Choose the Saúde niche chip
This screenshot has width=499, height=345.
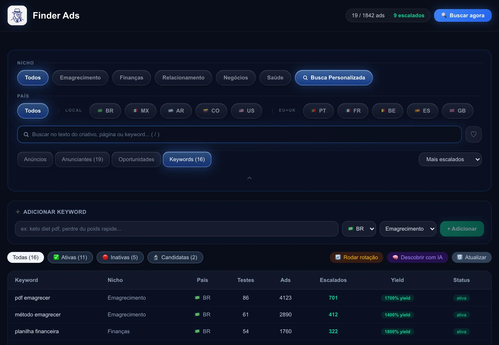tap(275, 78)
